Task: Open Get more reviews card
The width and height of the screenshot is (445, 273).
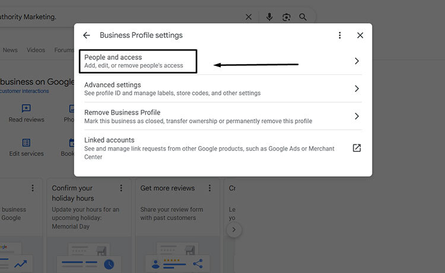Action: (x=177, y=226)
